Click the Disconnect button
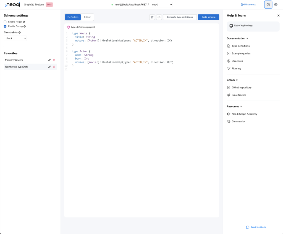 coord(248,4)
